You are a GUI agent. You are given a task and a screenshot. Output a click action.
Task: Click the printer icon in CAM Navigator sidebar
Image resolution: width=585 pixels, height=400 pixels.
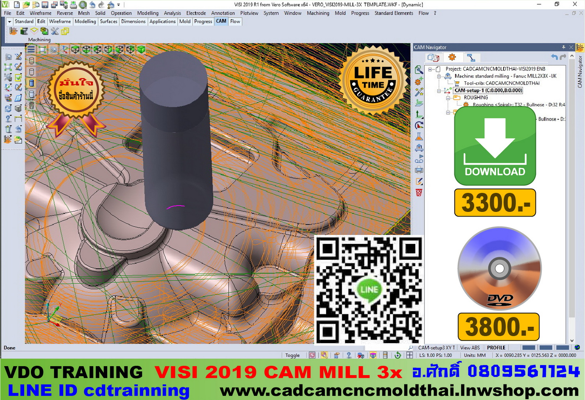(x=419, y=170)
